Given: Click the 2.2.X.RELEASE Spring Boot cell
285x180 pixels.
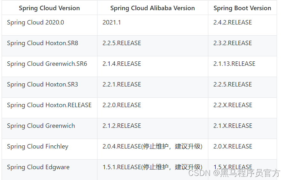Looking at the screenshot, I should pyautogui.click(x=233, y=105).
